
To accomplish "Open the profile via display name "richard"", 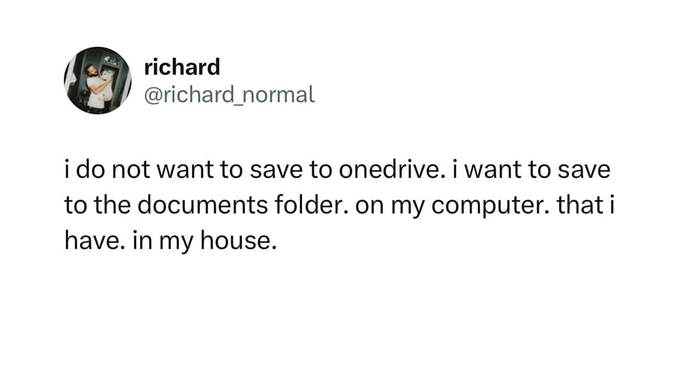I will click(182, 67).
